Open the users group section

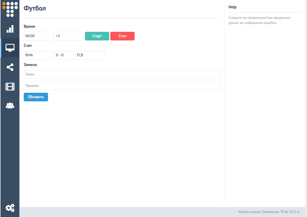10,105
